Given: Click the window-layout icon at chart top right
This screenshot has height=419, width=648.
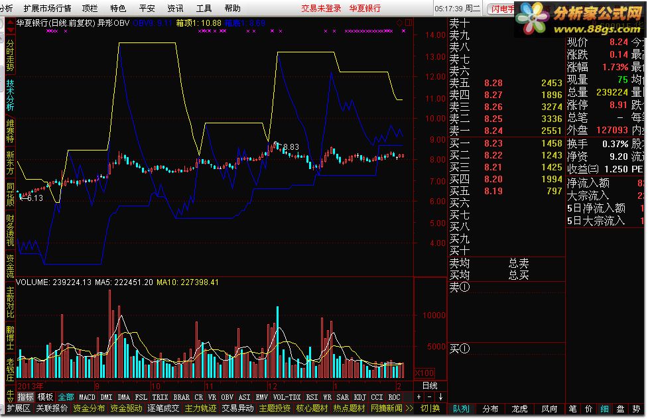Looking at the screenshot, I should (409, 23).
